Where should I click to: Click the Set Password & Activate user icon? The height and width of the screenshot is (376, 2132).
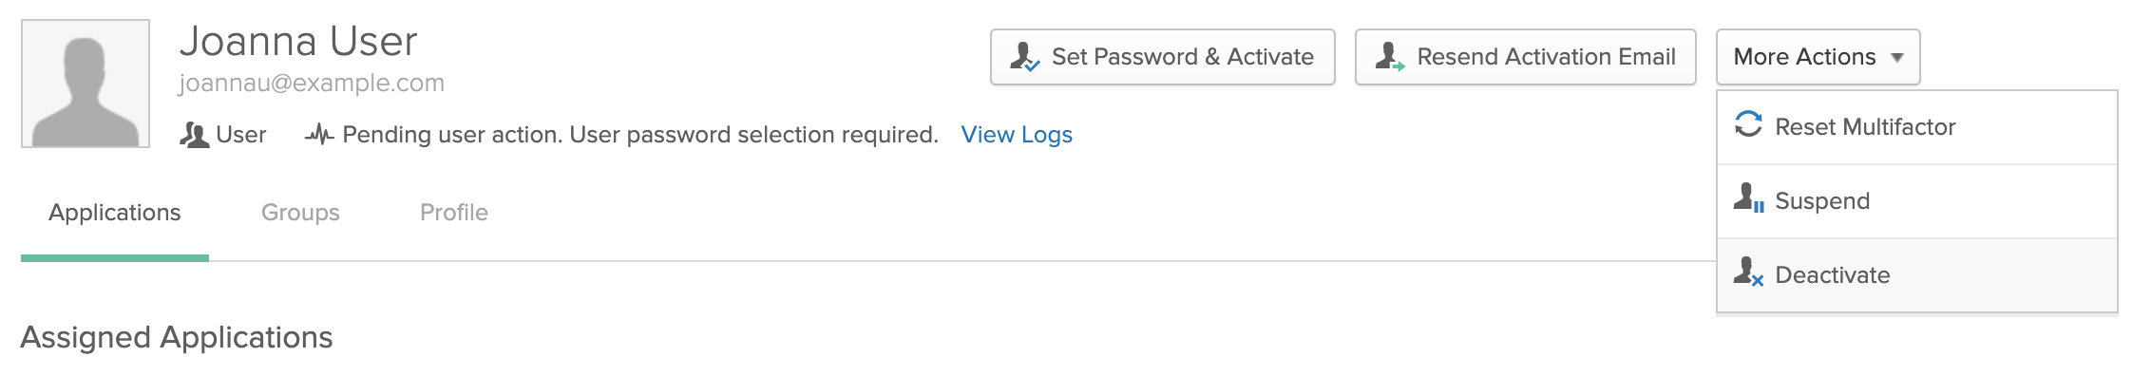click(1024, 57)
